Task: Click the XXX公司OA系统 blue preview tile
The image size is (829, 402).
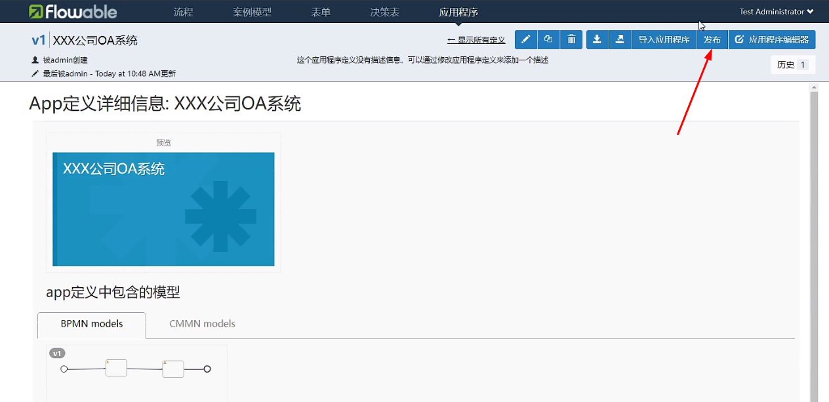Action: (x=163, y=209)
